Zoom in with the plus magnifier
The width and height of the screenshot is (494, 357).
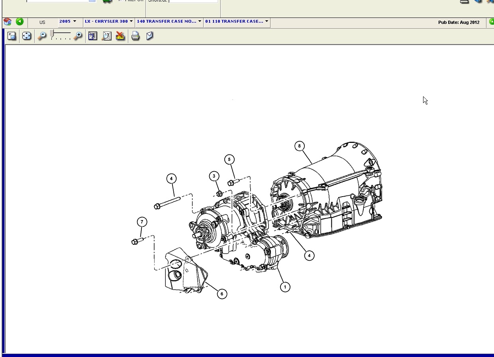coord(78,36)
